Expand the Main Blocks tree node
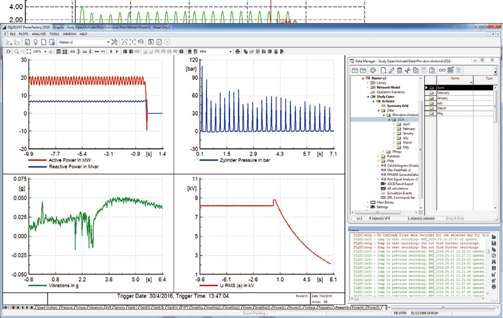 [x=367, y=202]
